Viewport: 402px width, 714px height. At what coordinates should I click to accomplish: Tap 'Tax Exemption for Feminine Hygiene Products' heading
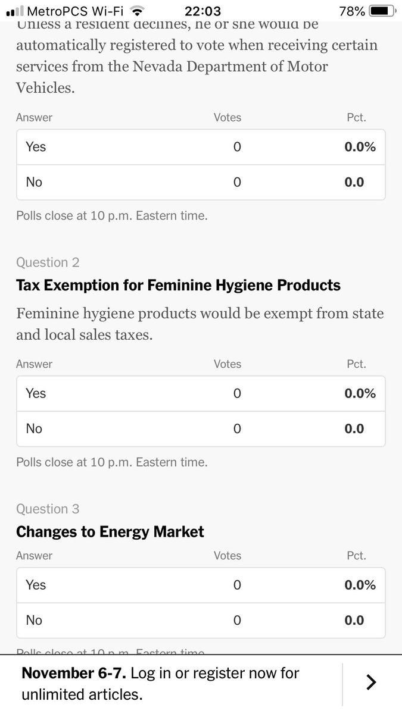pyautogui.click(x=178, y=285)
